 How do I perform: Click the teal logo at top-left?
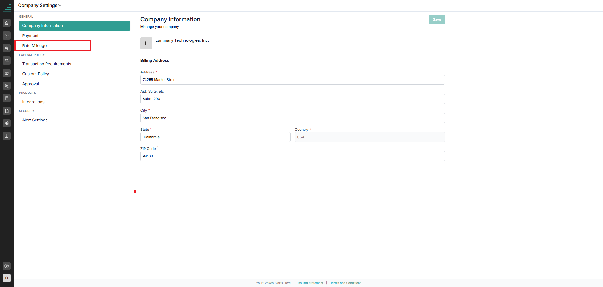7,8
